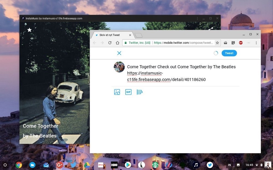
Task: Open the Chrome OS launcher
Action: pyautogui.click(x=5, y=165)
